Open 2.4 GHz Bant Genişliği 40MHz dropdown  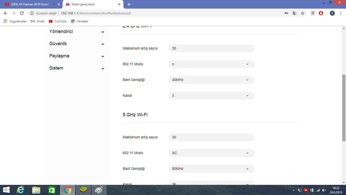[x=211, y=80]
